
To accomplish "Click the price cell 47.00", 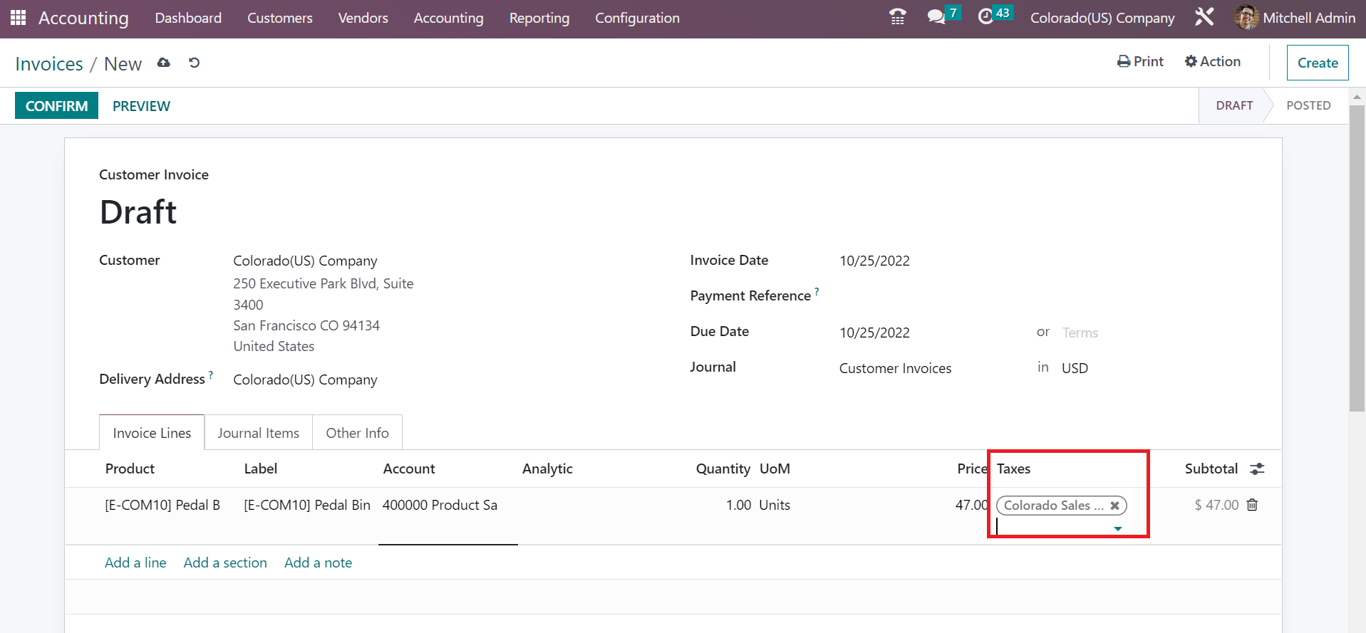I will coord(972,505).
